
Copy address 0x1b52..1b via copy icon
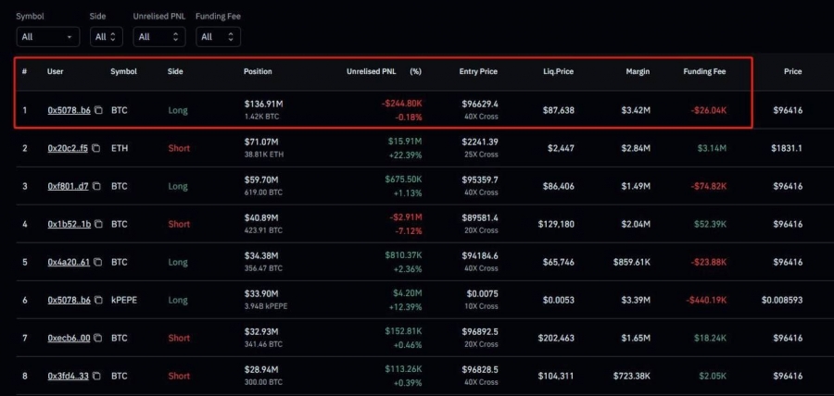point(98,224)
